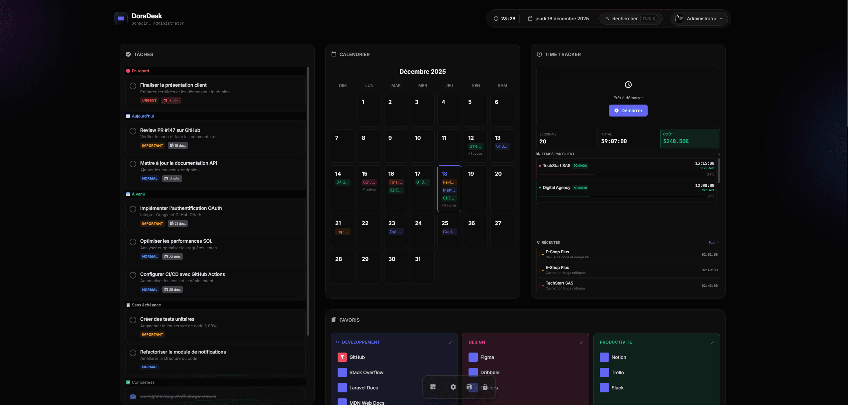The image size is (848, 405).
Task: Click the save layout floppy disk icon
Action: [x=469, y=387]
